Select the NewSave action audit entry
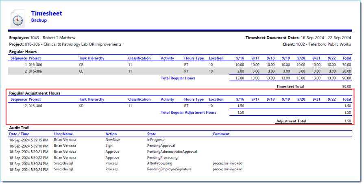This screenshot has height=185, width=364. (x=112, y=140)
